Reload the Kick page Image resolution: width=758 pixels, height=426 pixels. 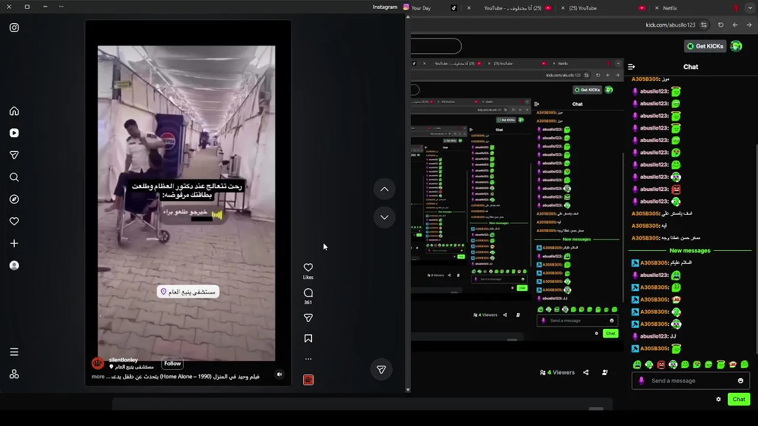[x=721, y=25]
